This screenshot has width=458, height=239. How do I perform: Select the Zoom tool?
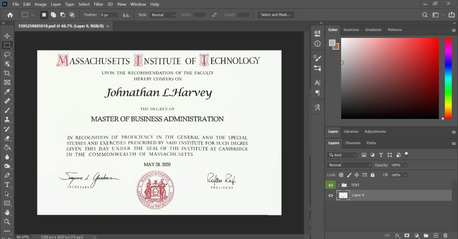[x=7, y=222]
